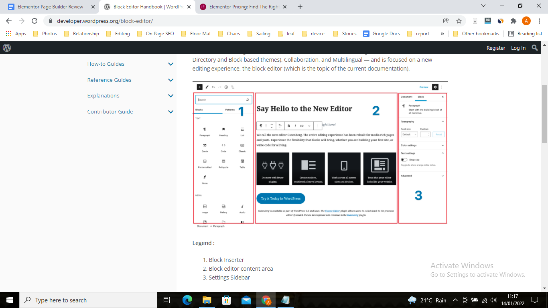Image resolution: width=548 pixels, height=308 pixels.
Task: Open a new browser tab
Action: pos(300,6)
